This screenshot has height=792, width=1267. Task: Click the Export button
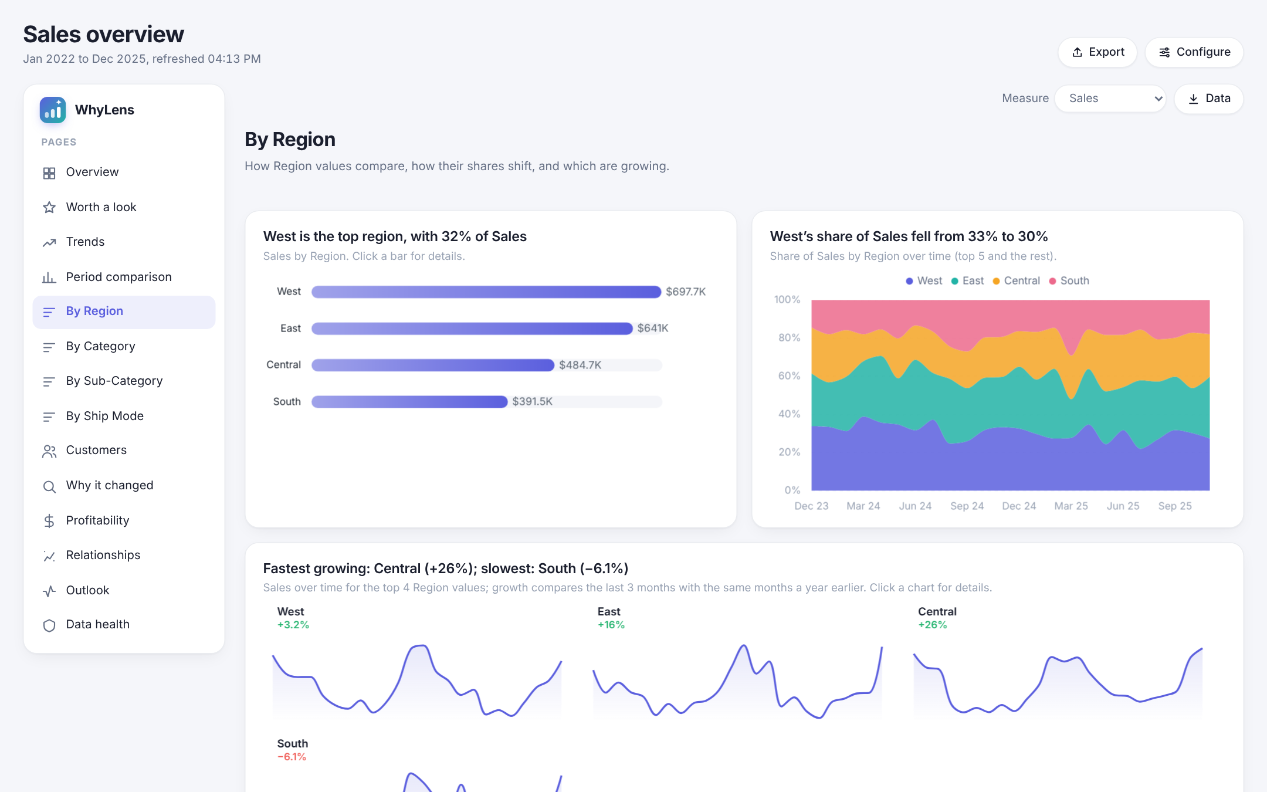(x=1097, y=52)
